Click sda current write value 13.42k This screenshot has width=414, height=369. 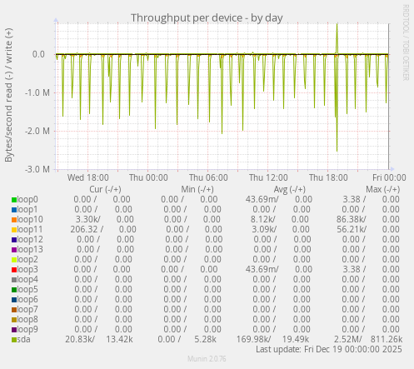point(119,340)
